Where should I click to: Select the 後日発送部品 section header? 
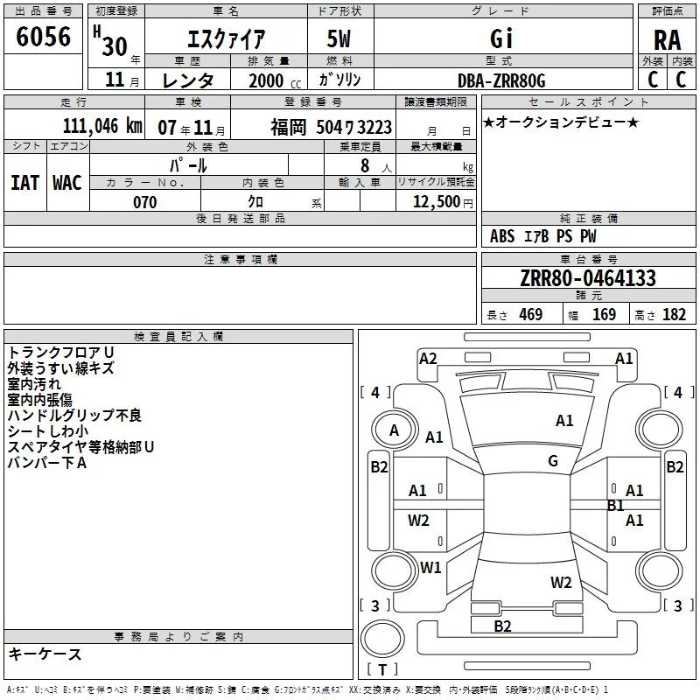pyautogui.click(x=241, y=218)
